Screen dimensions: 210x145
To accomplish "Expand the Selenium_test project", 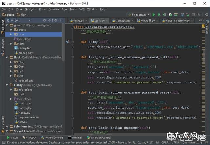I will pyautogui.click(x=7, y=126).
